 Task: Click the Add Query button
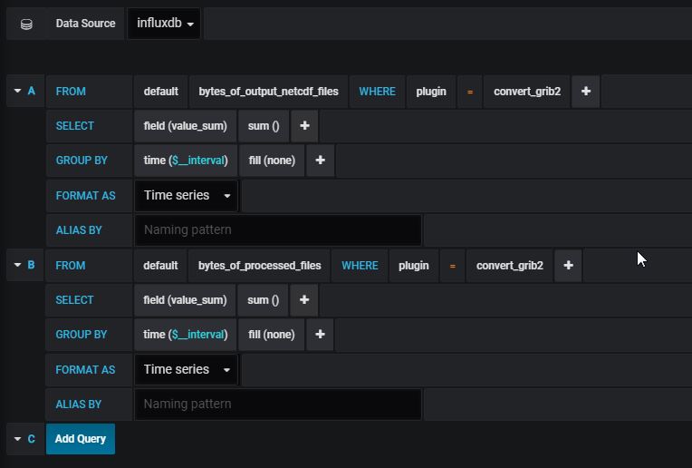click(x=81, y=439)
